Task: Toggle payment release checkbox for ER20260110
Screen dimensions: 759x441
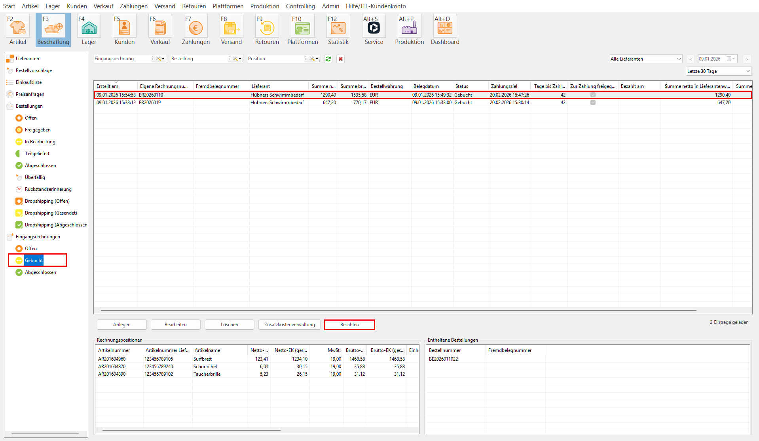Action: pyautogui.click(x=593, y=95)
